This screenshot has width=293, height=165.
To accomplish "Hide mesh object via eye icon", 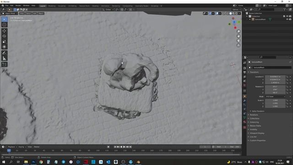I will [287, 19].
